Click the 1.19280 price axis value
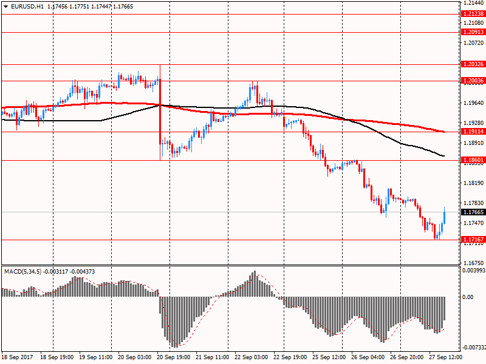Image resolution: width=486 pixels, height=364 pixels. point(474,123)
